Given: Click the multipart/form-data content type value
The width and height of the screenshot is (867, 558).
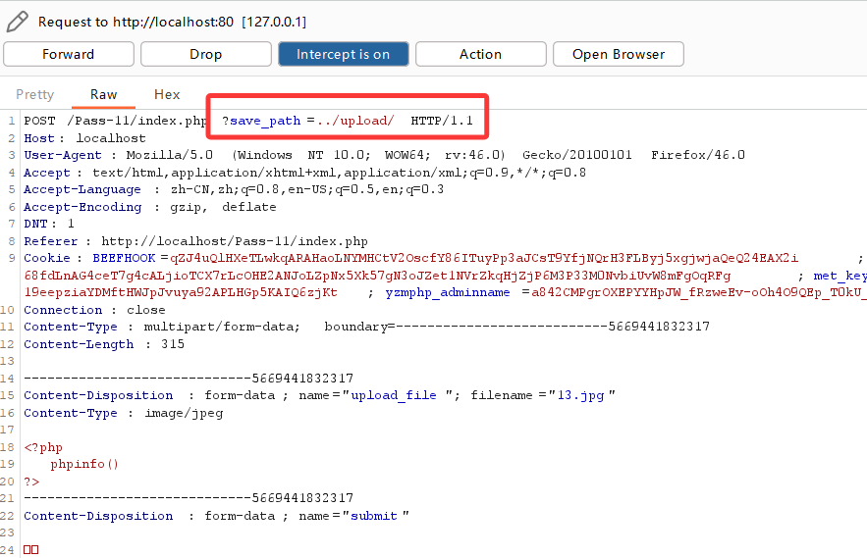Looking at the screenshot, I should (x=222, y=328).
